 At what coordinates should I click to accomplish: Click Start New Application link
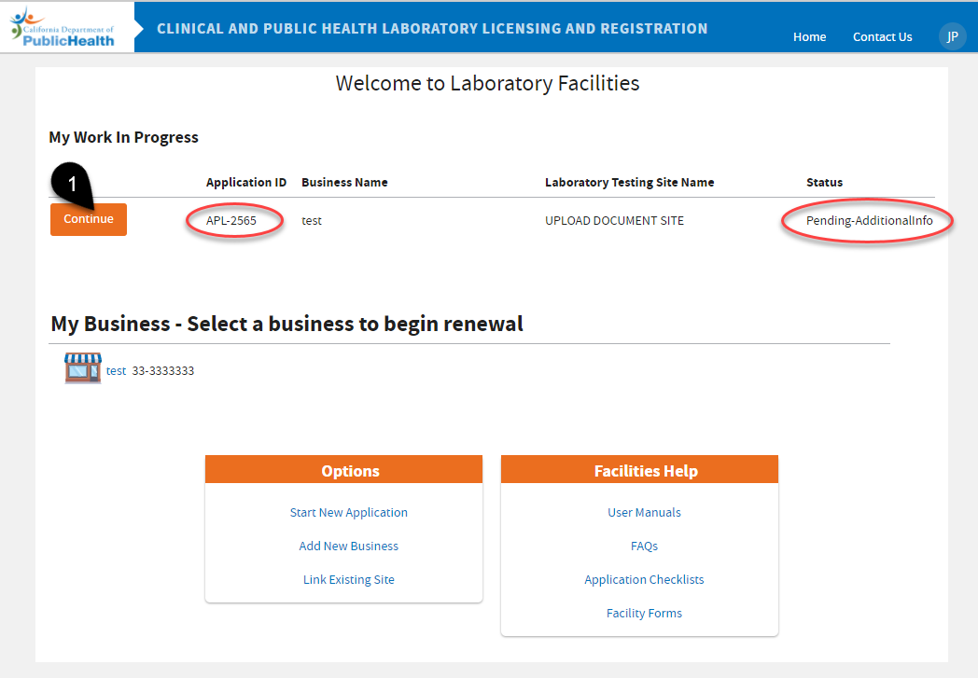pos(348,512)
